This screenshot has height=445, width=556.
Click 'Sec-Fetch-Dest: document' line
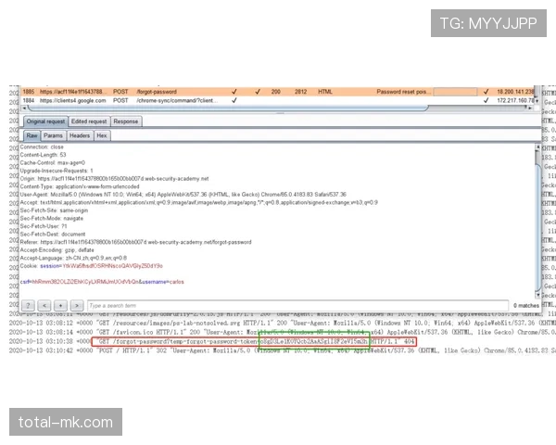pos(53,235)
